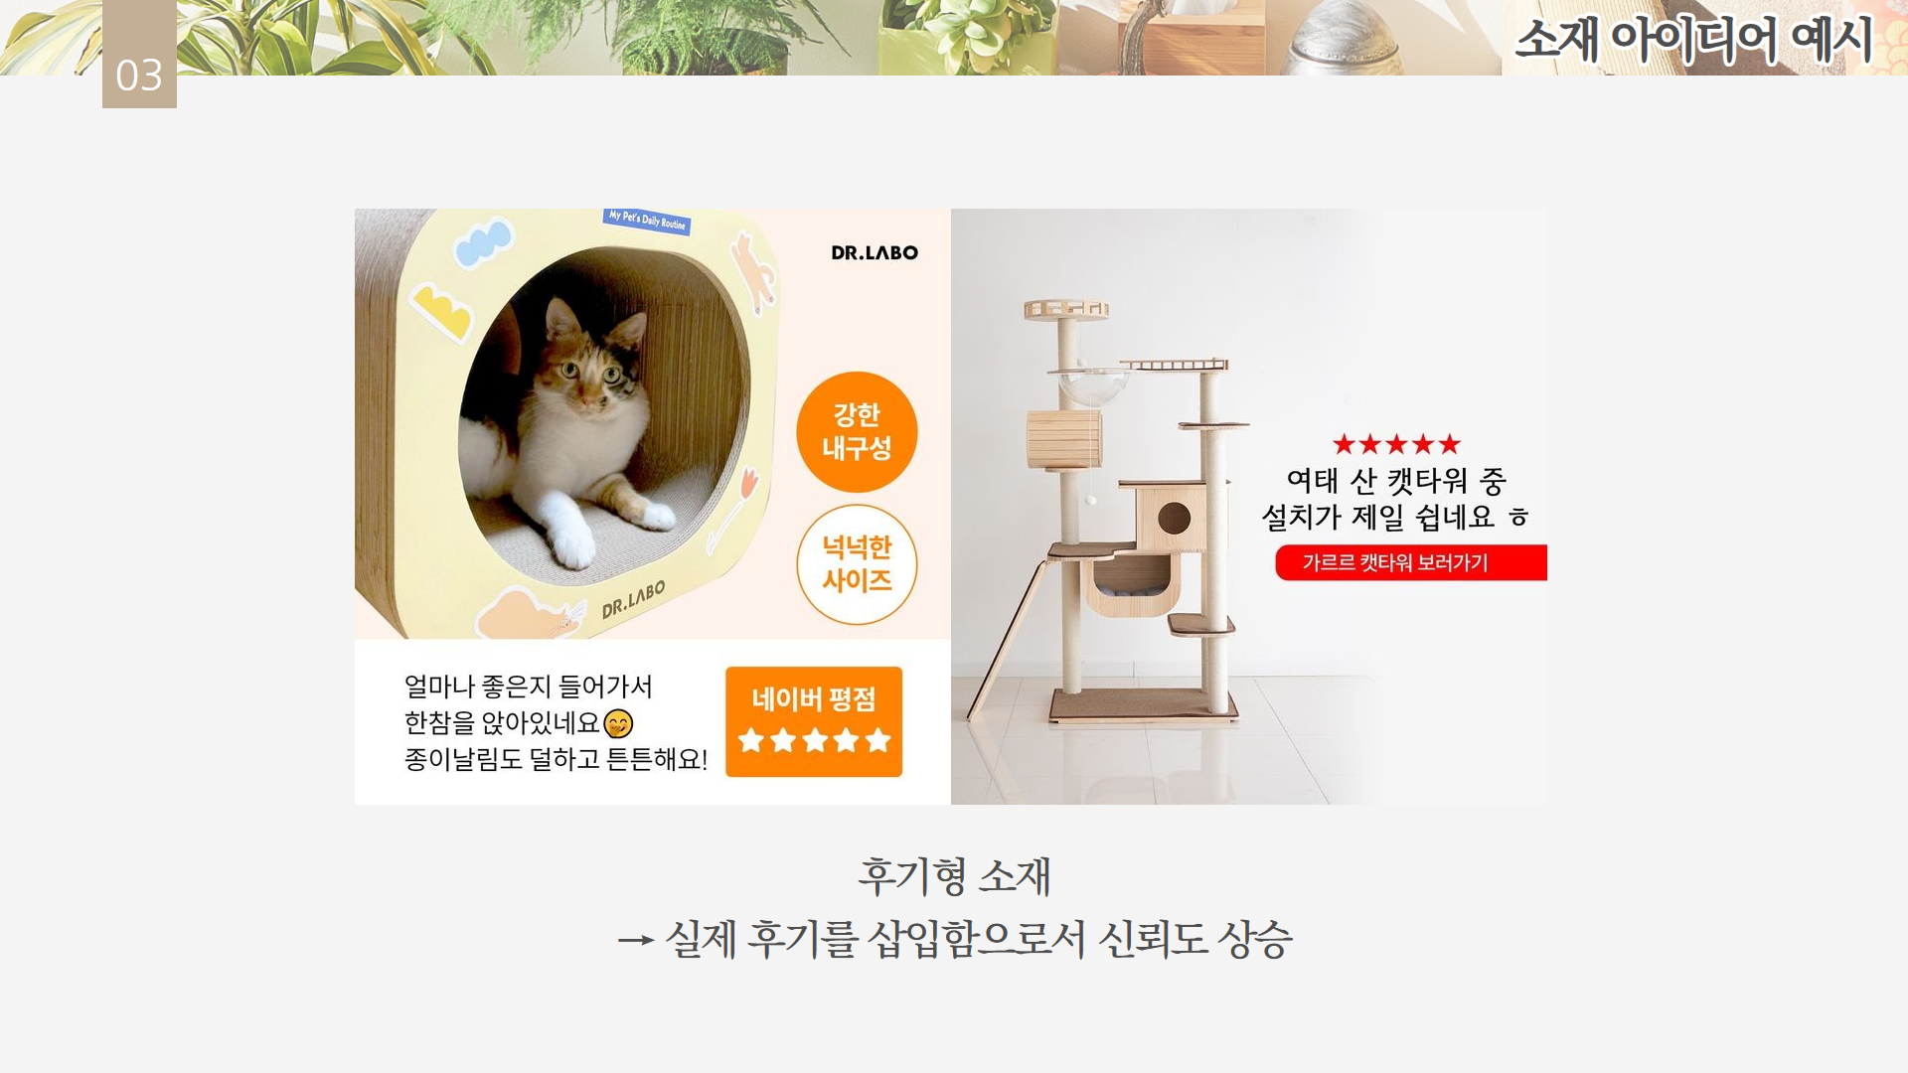Click the 얼마나 좋은지 들어가서 review text

(528, 687)
